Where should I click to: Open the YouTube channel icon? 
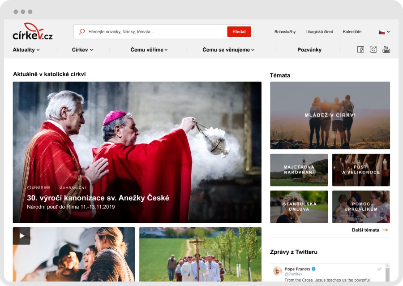(386, 49)
